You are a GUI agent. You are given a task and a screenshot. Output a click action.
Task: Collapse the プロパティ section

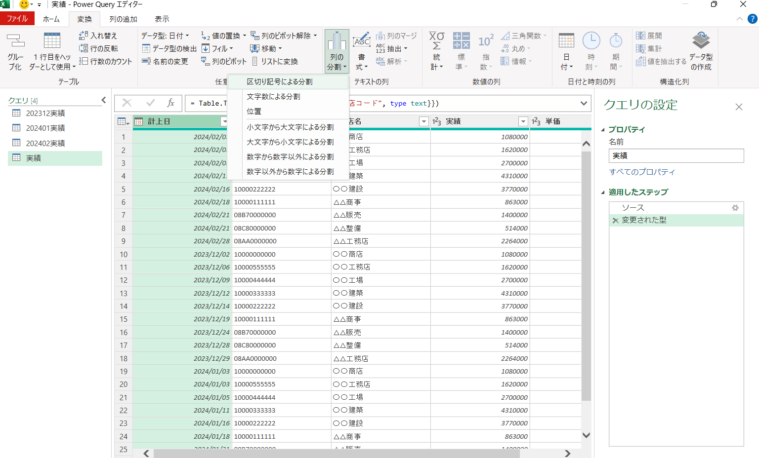(603, 130)
